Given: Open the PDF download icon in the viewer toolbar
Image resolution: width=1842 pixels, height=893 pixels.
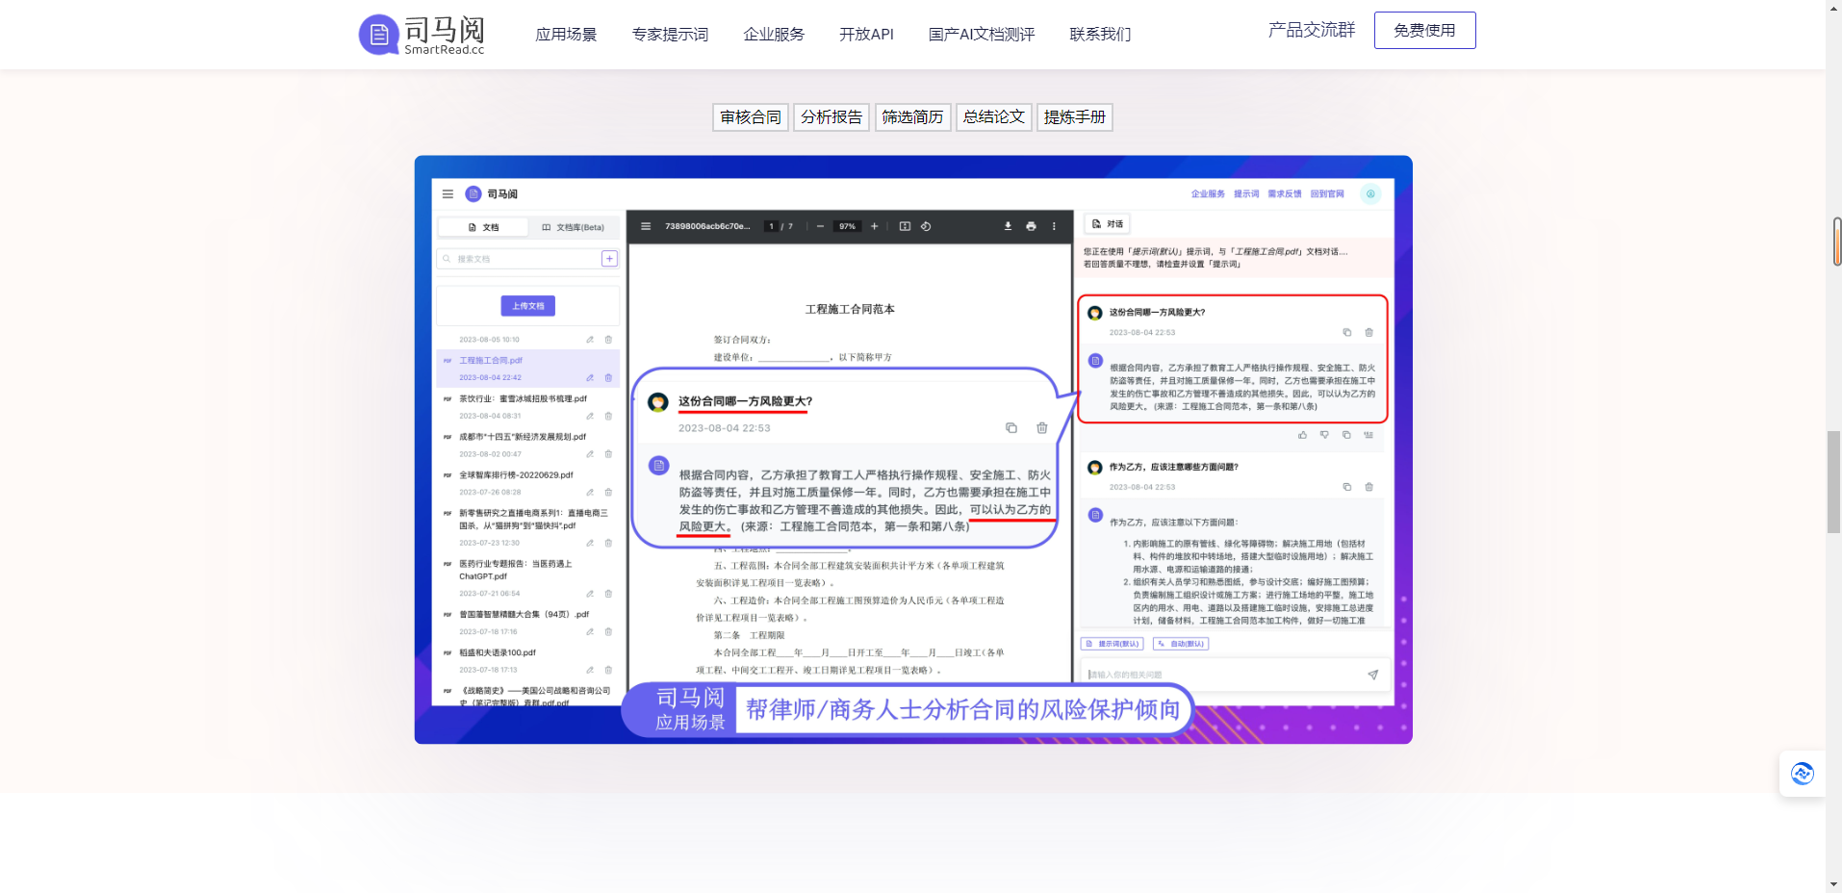Looking at the screenshot, I should coord(1008,226).
